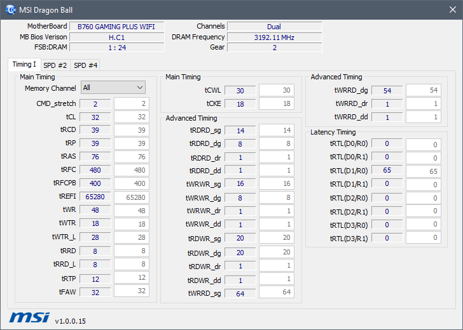This screenshot has width=463, height=330.
Task: Click the FSB:DRAM ratio value 1 : 24
Action: click(x=116, y=48)
